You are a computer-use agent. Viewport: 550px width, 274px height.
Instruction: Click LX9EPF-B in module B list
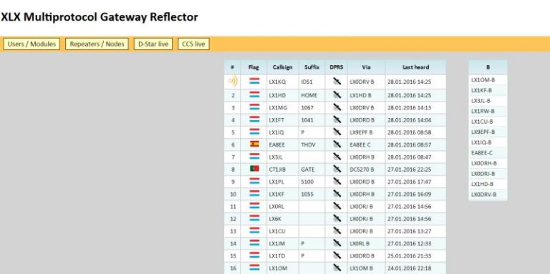tap(483, 132)
